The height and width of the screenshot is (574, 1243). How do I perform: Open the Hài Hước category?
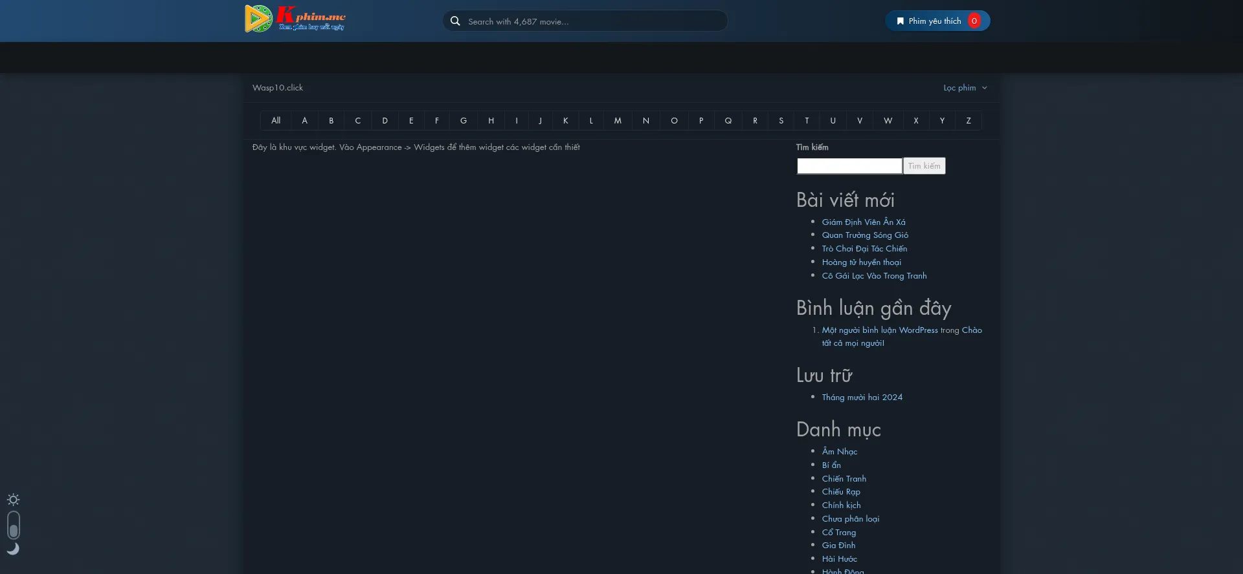[840, 559]
